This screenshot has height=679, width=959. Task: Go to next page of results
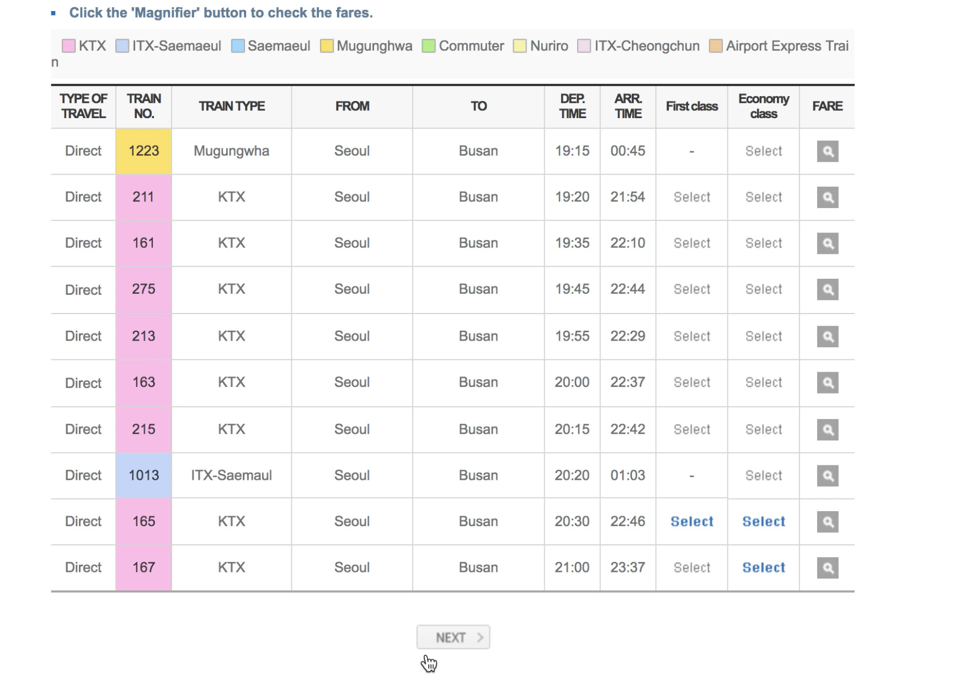(453, 637)
